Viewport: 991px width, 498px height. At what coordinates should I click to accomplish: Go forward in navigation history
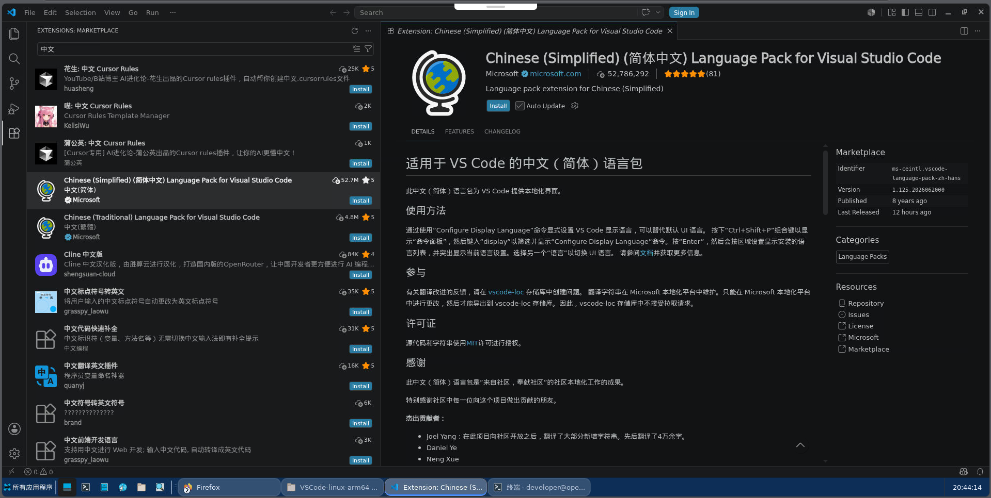pos(347,13)
